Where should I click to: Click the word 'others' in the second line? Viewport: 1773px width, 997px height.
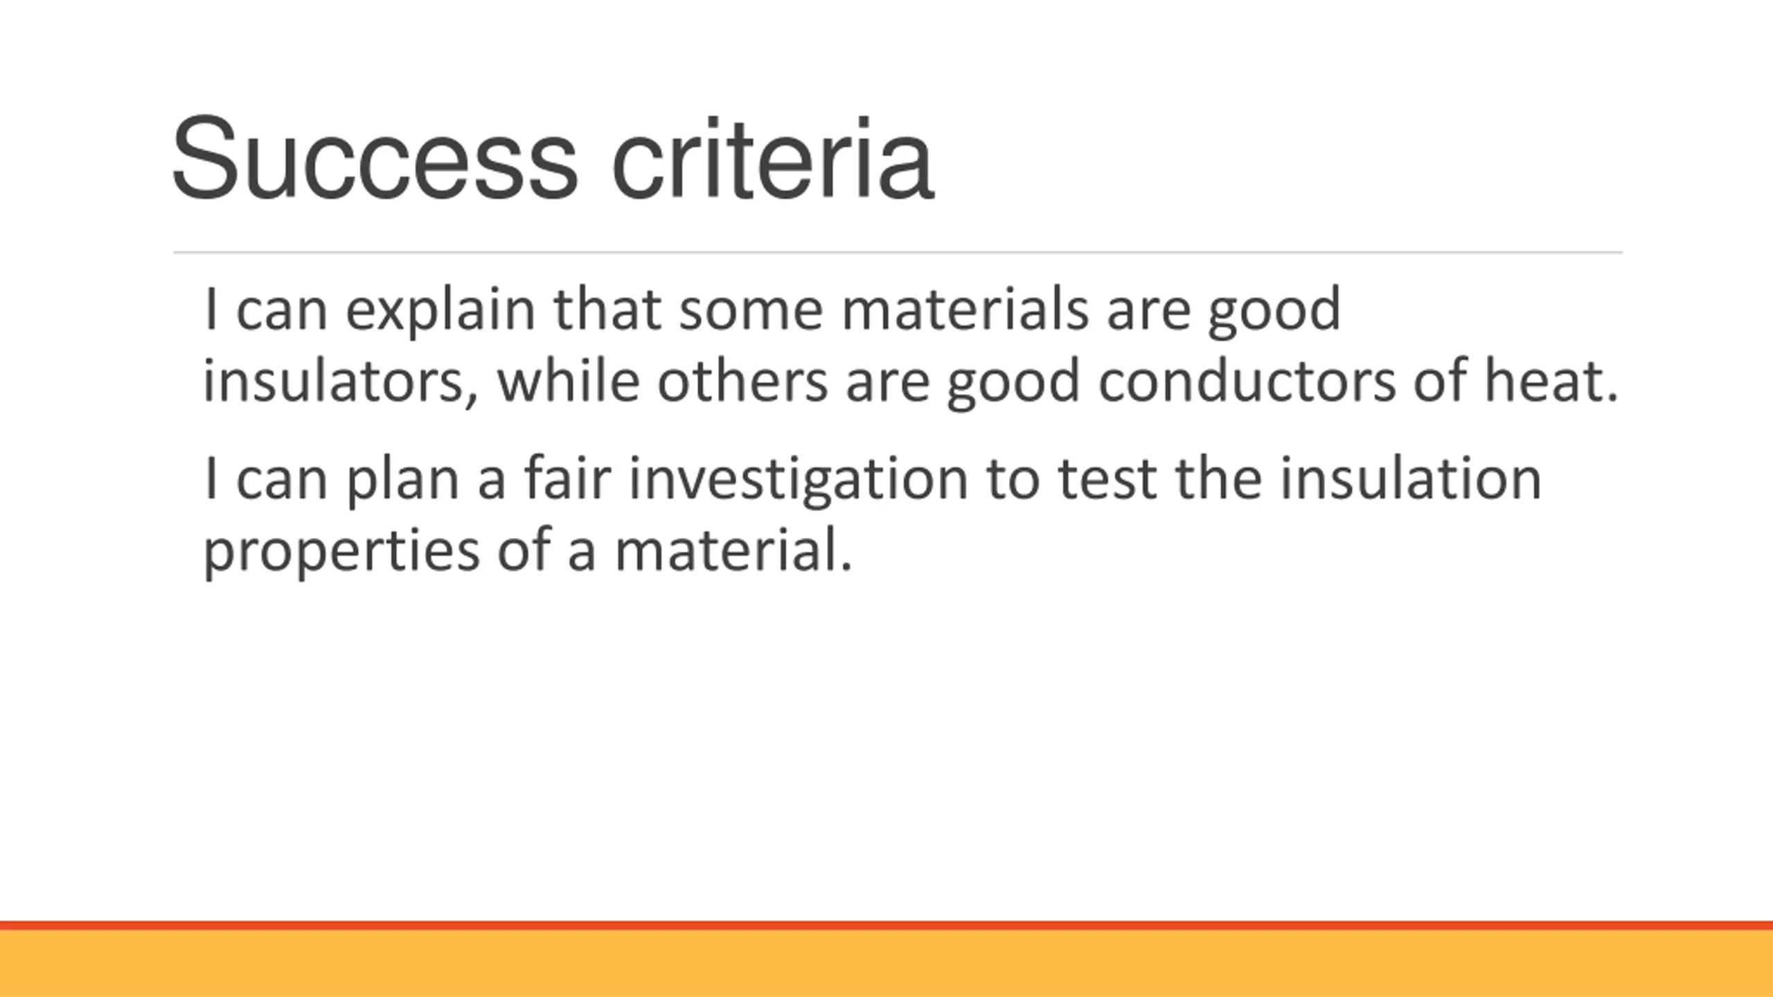742,381
